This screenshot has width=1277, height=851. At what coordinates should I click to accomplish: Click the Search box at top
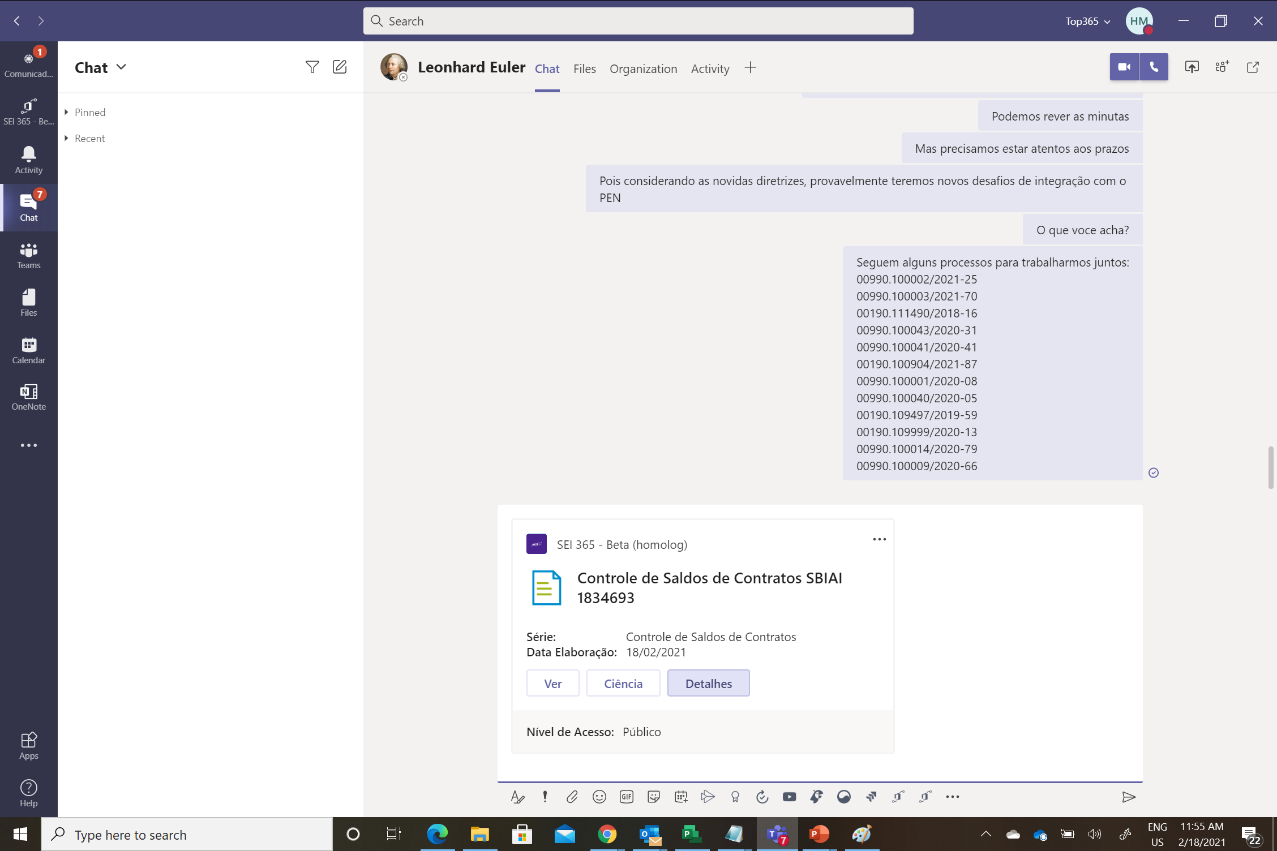638,22
